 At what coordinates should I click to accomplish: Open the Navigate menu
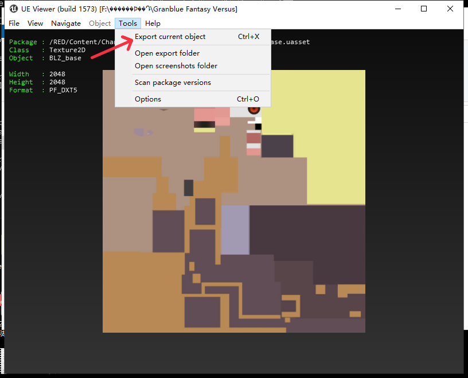point(66,24)
